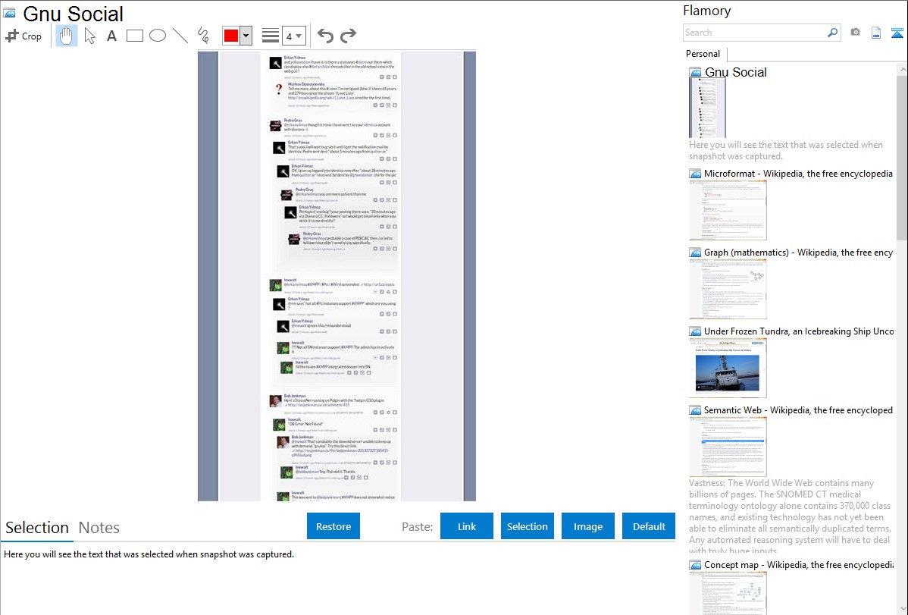
Task: Click the line thickness icon
Action: pyautogui.click(x=271, y=36)
